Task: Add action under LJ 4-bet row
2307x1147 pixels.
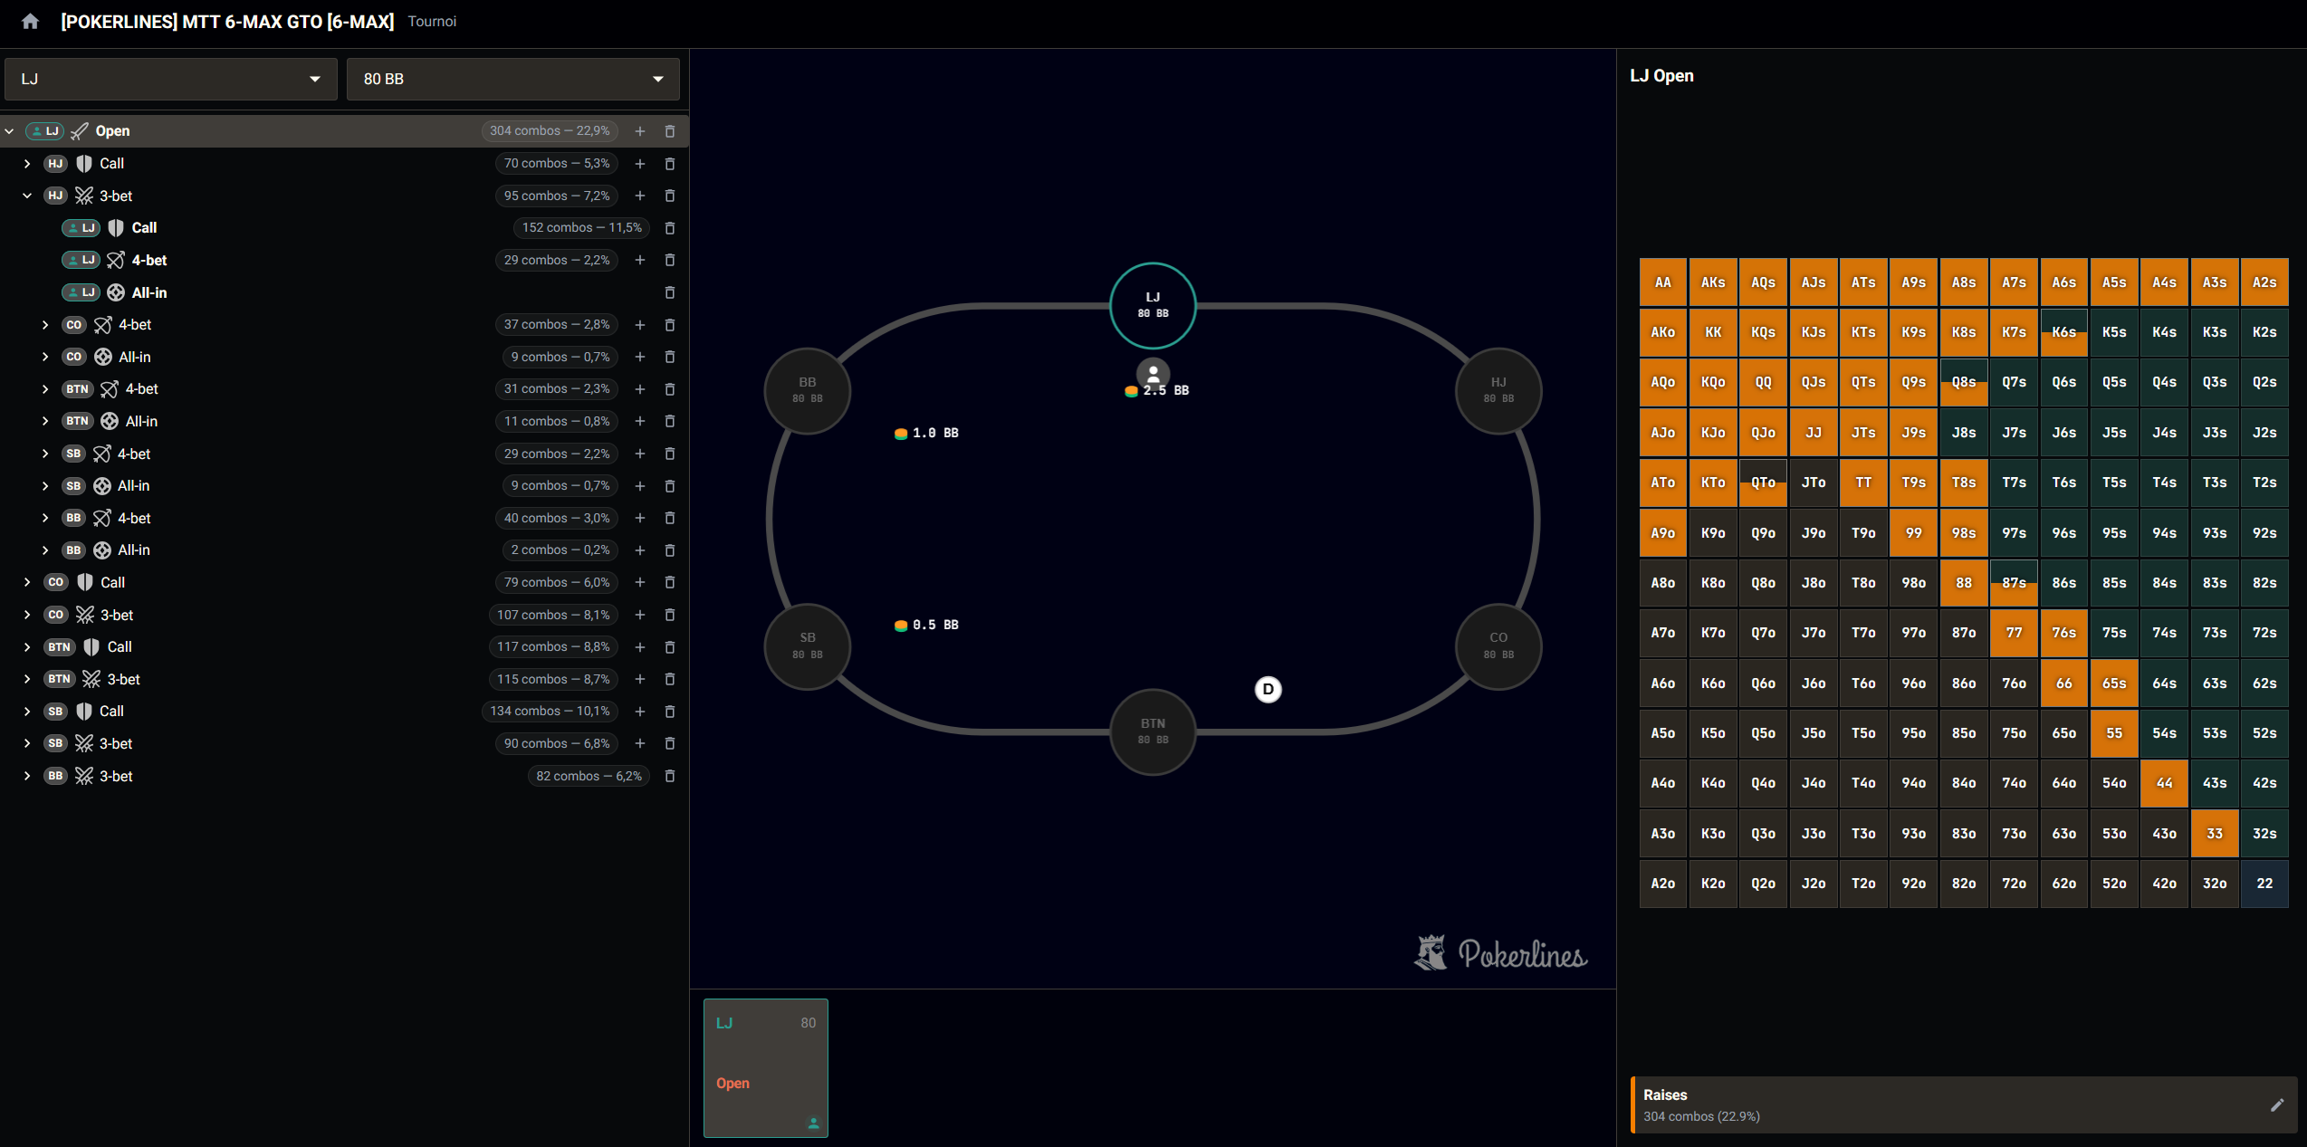Action: pyautogui.click(x=640, y=260)
